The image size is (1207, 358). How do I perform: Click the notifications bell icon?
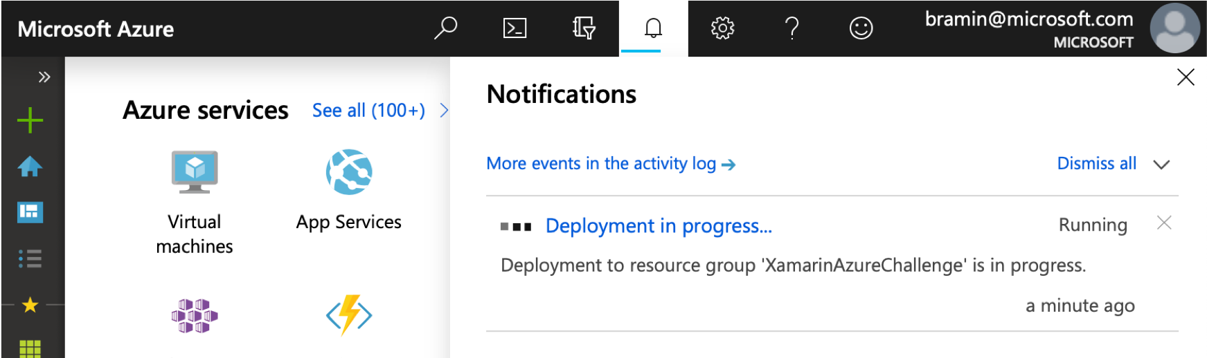tap(653, 28)
